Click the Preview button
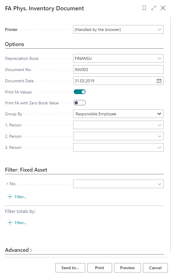This screenshot has height=276, width=171. (127, 268)
